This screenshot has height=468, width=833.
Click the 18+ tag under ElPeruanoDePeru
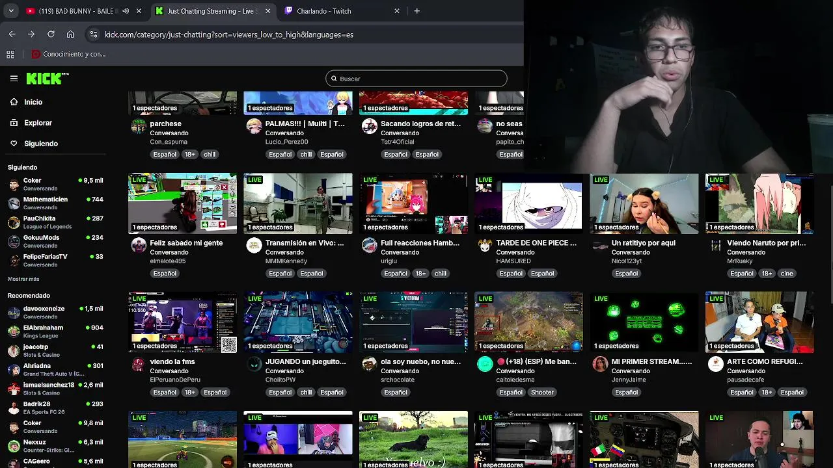point(189,392)
